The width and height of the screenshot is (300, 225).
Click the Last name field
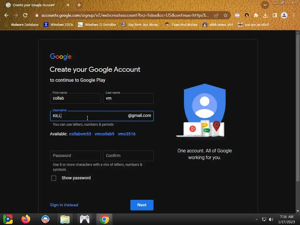tap(128, 98)
